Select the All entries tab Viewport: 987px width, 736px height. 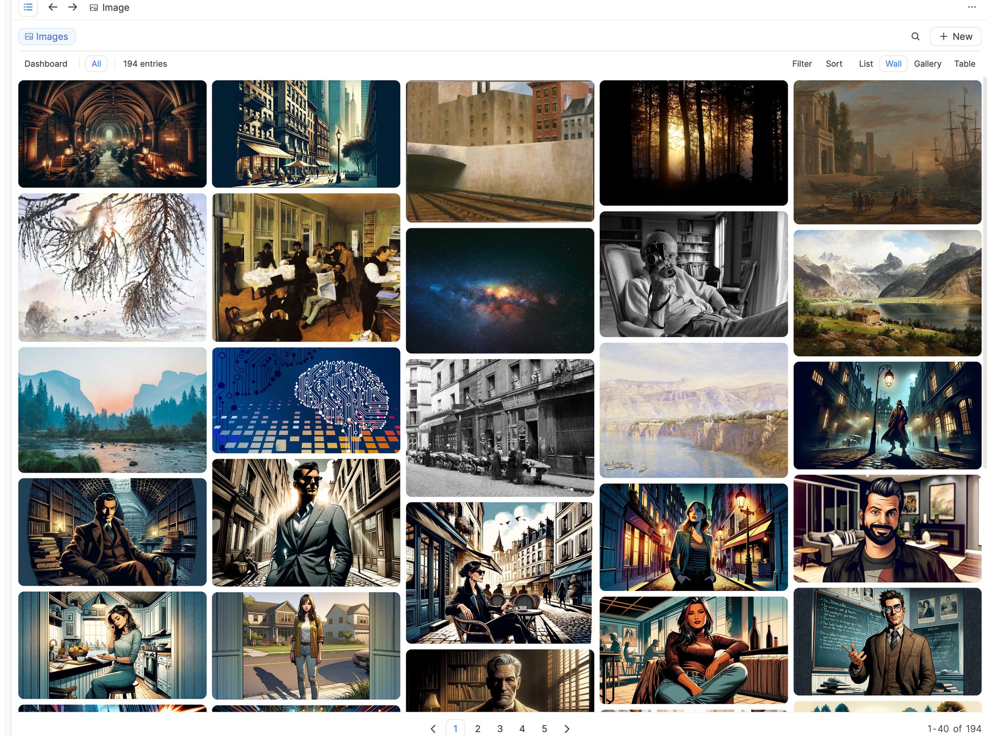[96, 64]
